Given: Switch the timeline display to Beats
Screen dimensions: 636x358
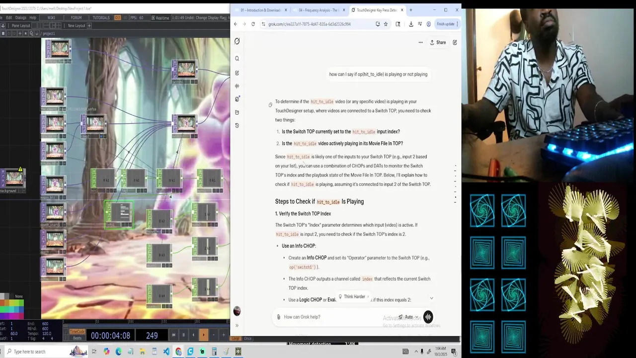Looking at the screenshot, I should click(x=77, y=338).
